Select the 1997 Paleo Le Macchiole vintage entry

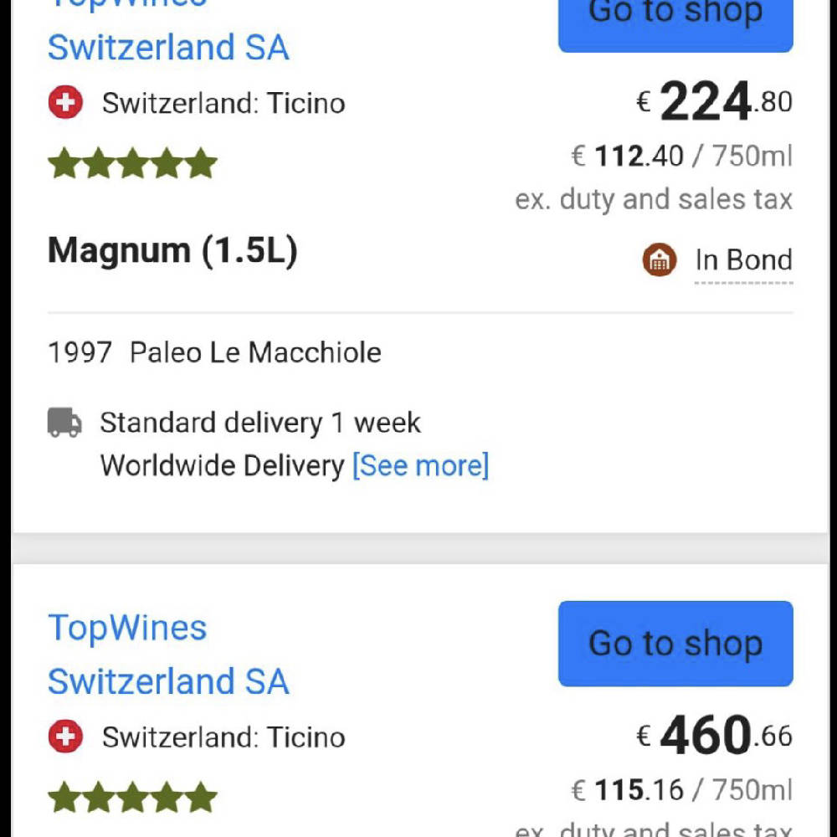[213, 352]
